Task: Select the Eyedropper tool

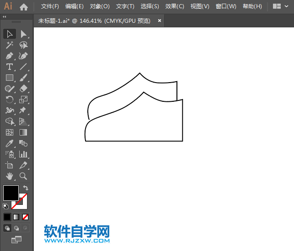Action: click(x=10, y=143)
